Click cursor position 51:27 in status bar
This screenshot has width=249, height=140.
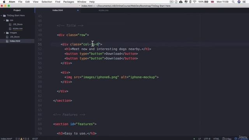coord(35,139)
